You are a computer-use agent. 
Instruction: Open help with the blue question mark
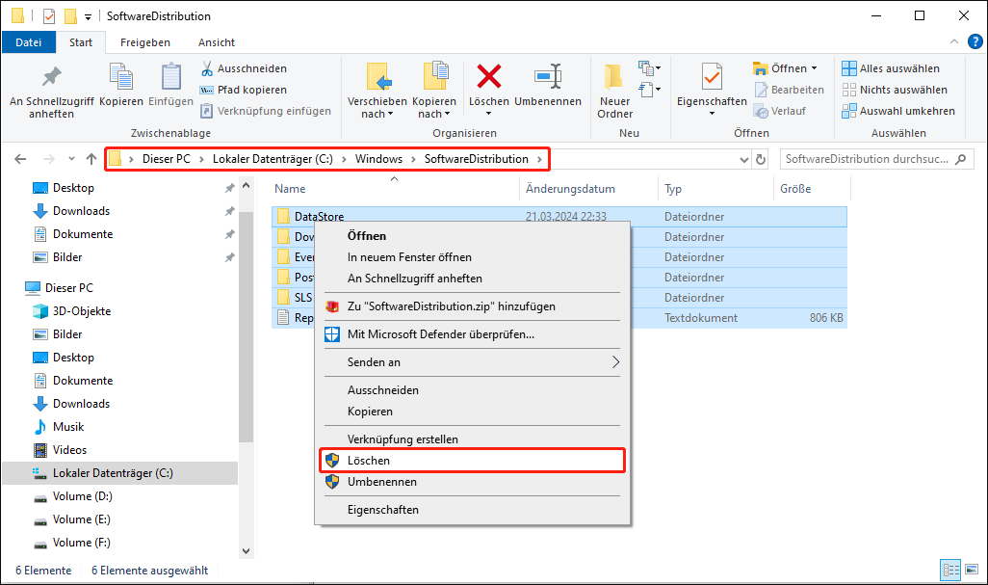[975, 41]
